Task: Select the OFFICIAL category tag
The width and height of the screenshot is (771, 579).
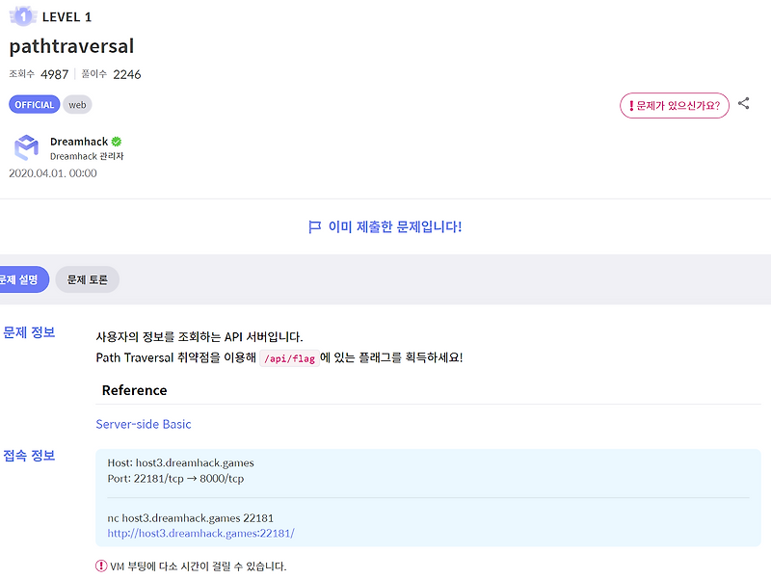Action: tap(33, 103)
